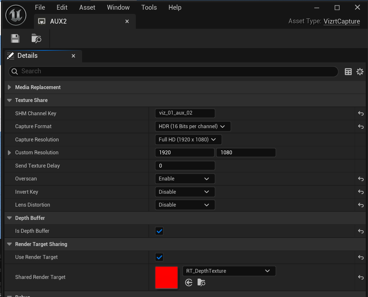Click Browse to asset in Content Browser icon
This screenshot has height=297, width=368.
click(x=36, y=38)
